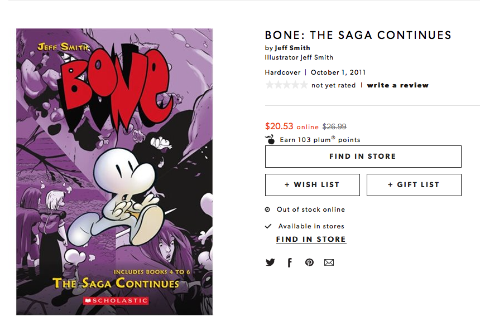This screenshot has height=322, width=480.
Task: Click the plum points icon
Action: tap(271, 140)
